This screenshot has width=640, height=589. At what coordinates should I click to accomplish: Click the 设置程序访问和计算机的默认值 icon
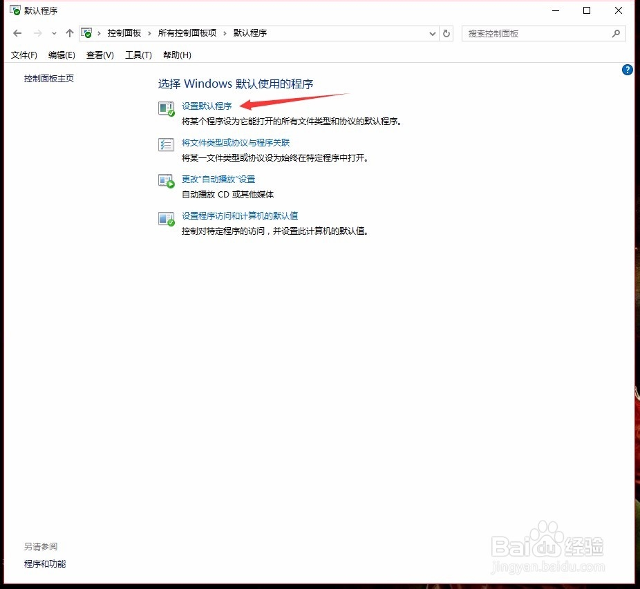pyautogui.click(x=166, y=217)
